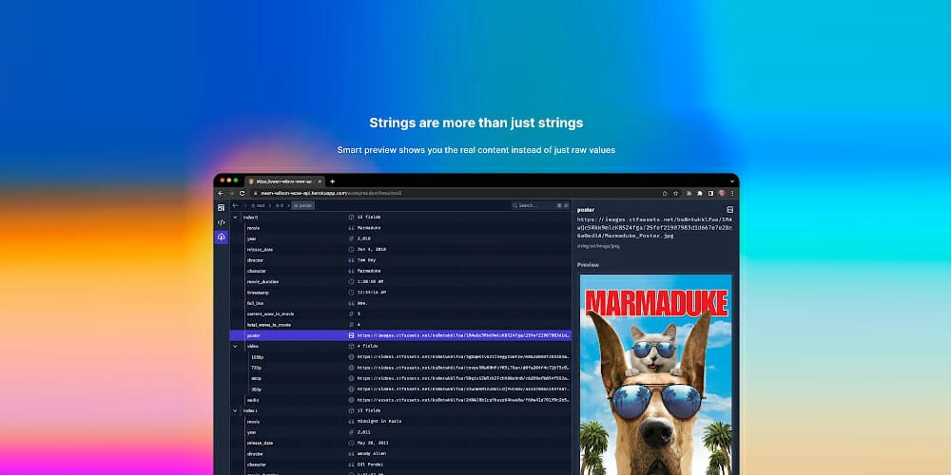Select the 1080p video row

[x=401, y=357]
